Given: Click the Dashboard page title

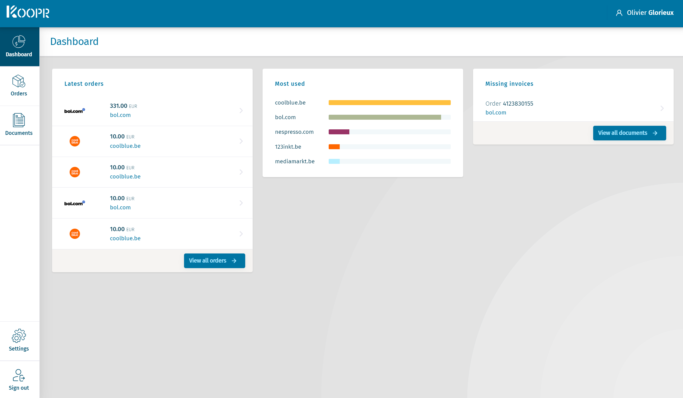Looking at the screenshot, I should tap(74, 41).
